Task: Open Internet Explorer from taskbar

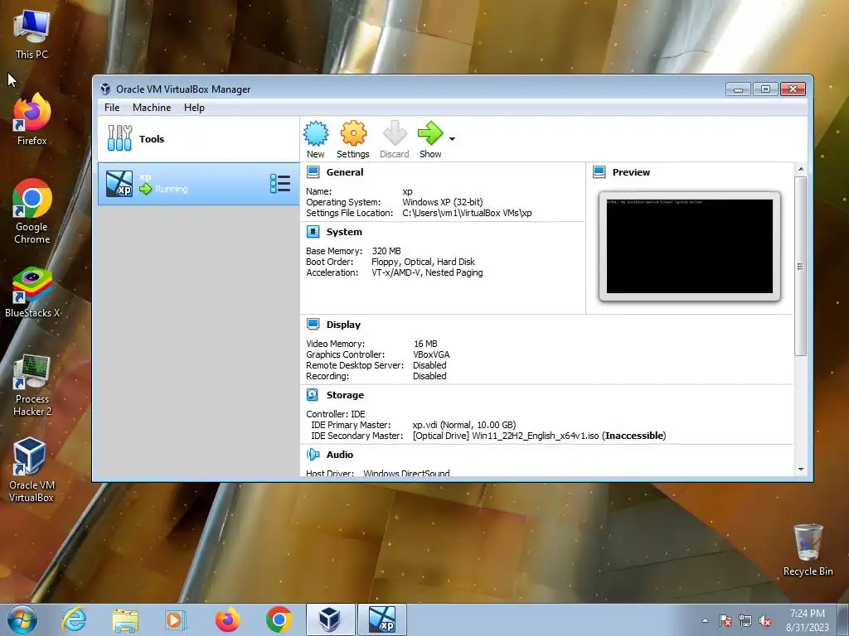Action: (x=74, y=619)
